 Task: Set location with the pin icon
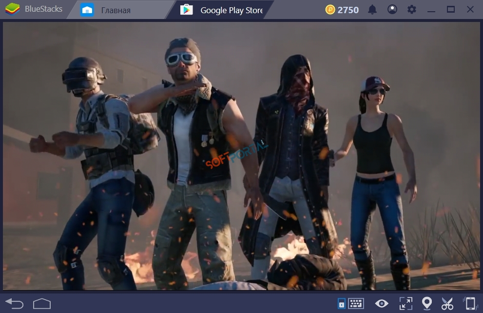[426, 303]
